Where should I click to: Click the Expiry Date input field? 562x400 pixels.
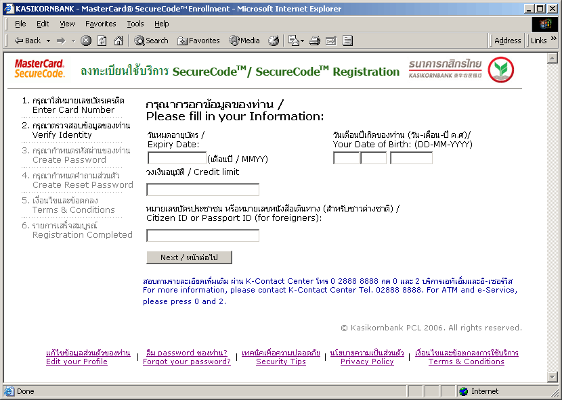tap(177, 158)
